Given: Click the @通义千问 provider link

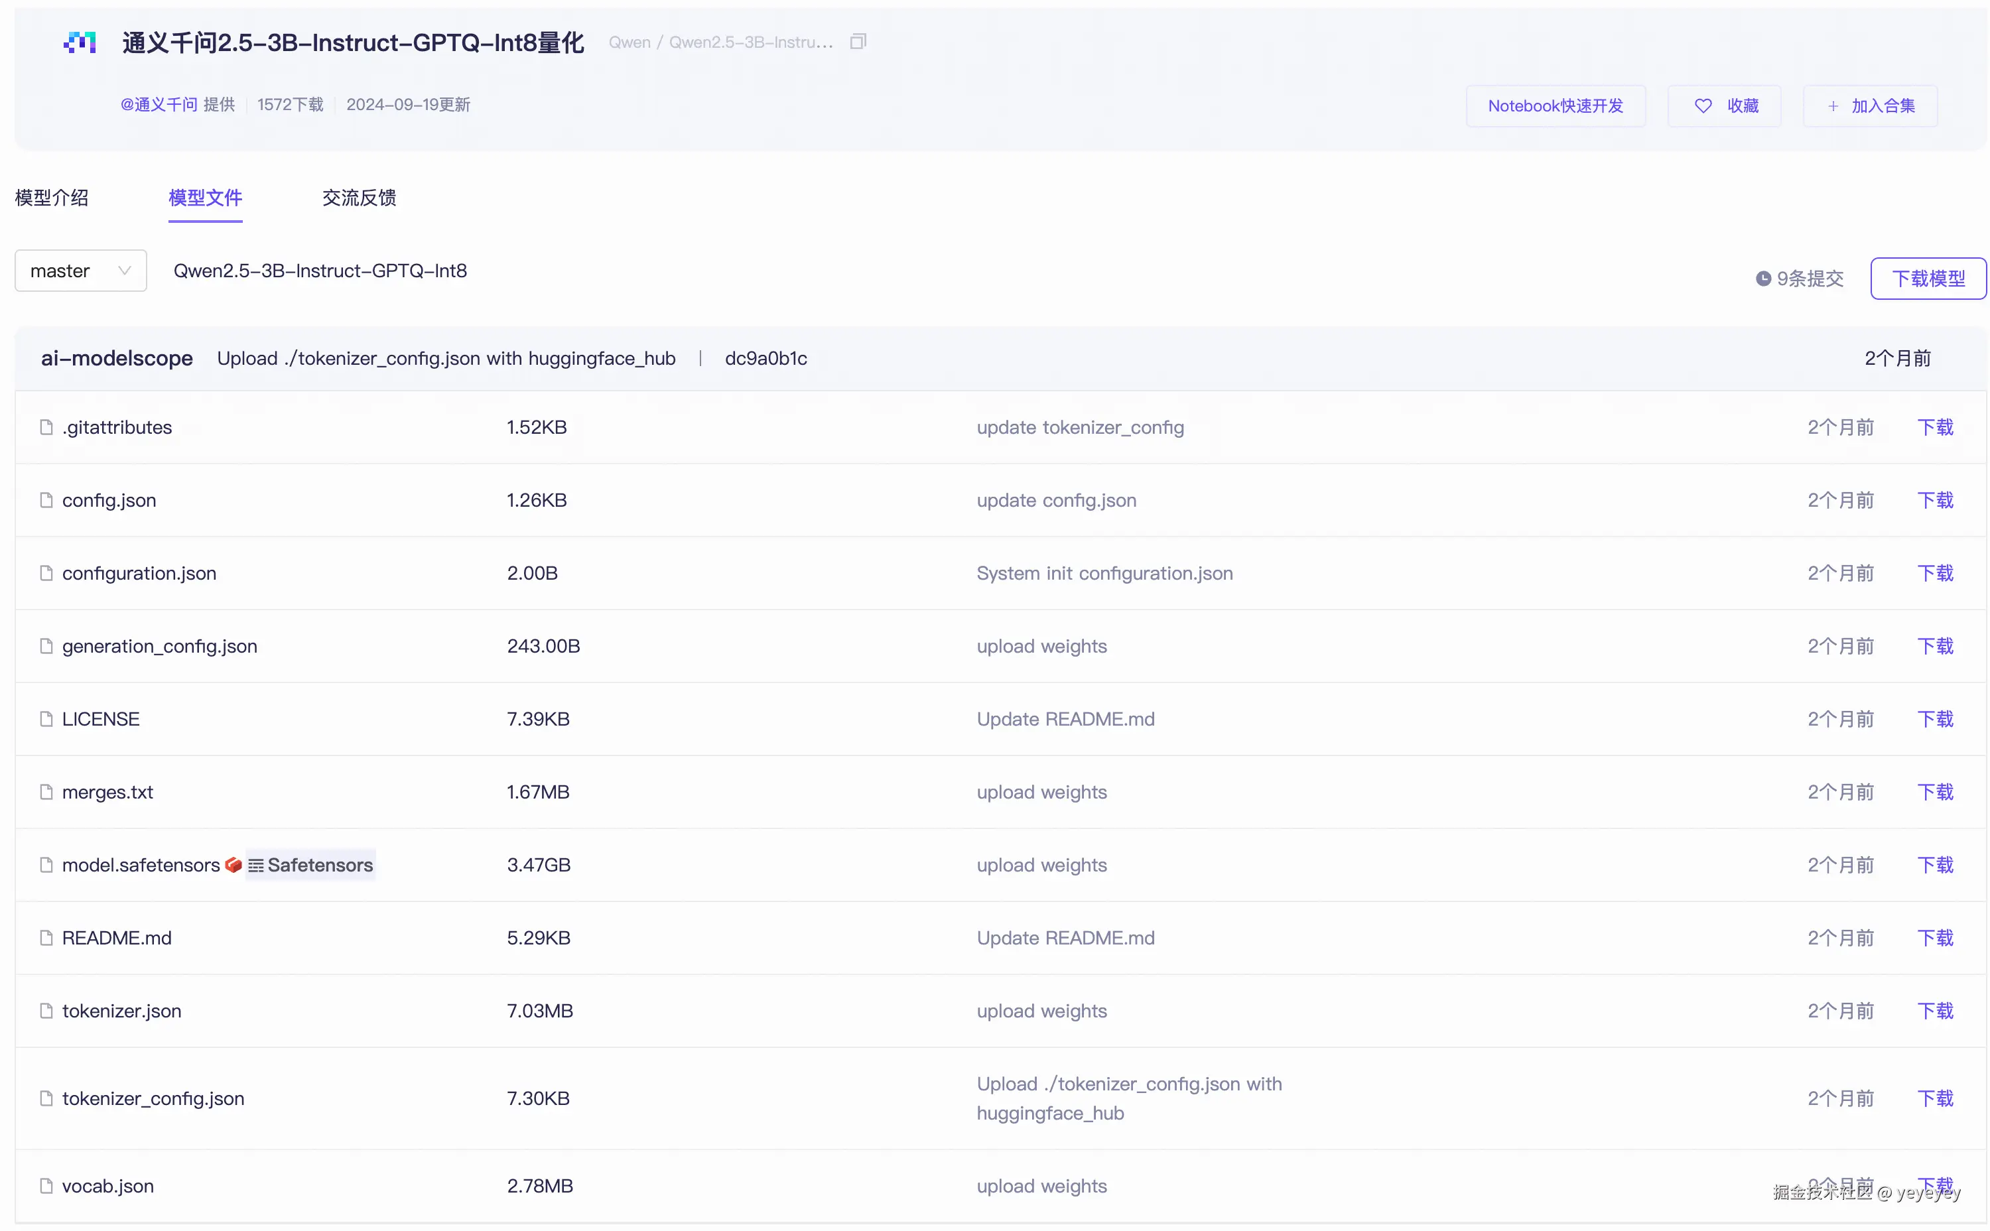Looking at the screenshot, I should coord(159,104).
